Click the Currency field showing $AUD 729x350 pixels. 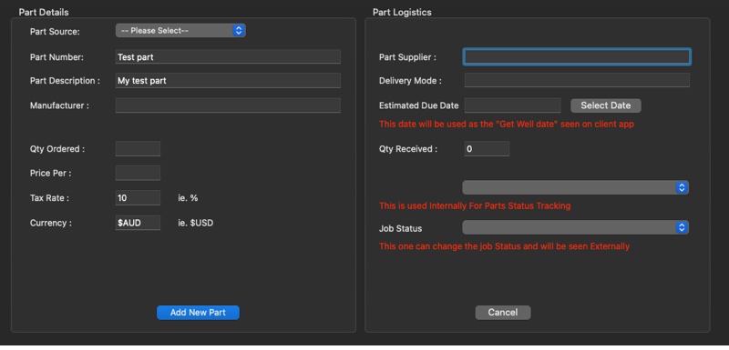(x=139, y=223)
